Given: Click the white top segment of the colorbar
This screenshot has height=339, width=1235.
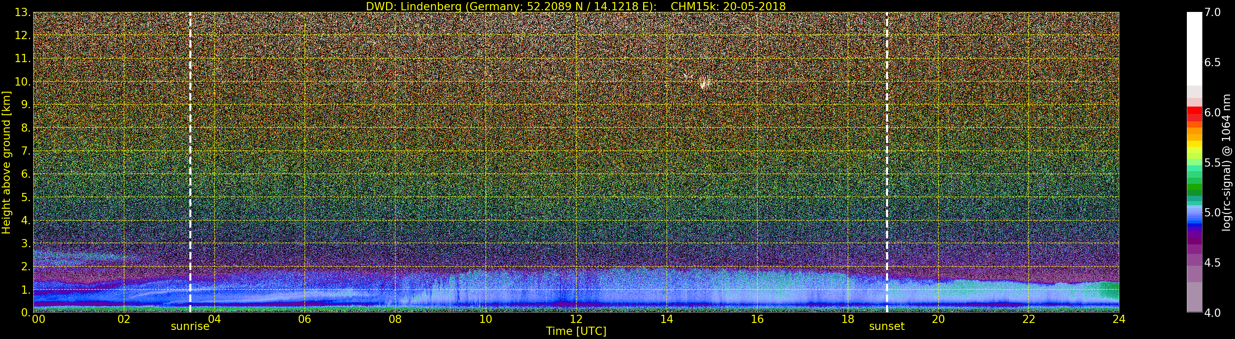Looking at the screenshot, I should (x=1194, y=49).
